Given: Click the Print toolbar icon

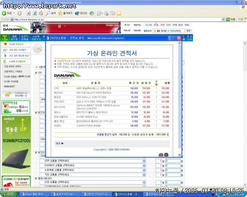Looking at the screenshot, I should pyautogui.click(x=106, y=13).
